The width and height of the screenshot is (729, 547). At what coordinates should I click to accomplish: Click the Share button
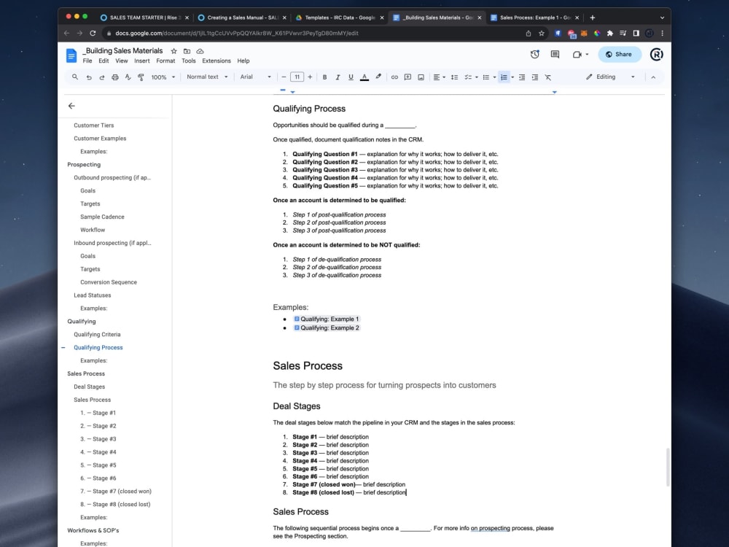click(x=619, y=55)
